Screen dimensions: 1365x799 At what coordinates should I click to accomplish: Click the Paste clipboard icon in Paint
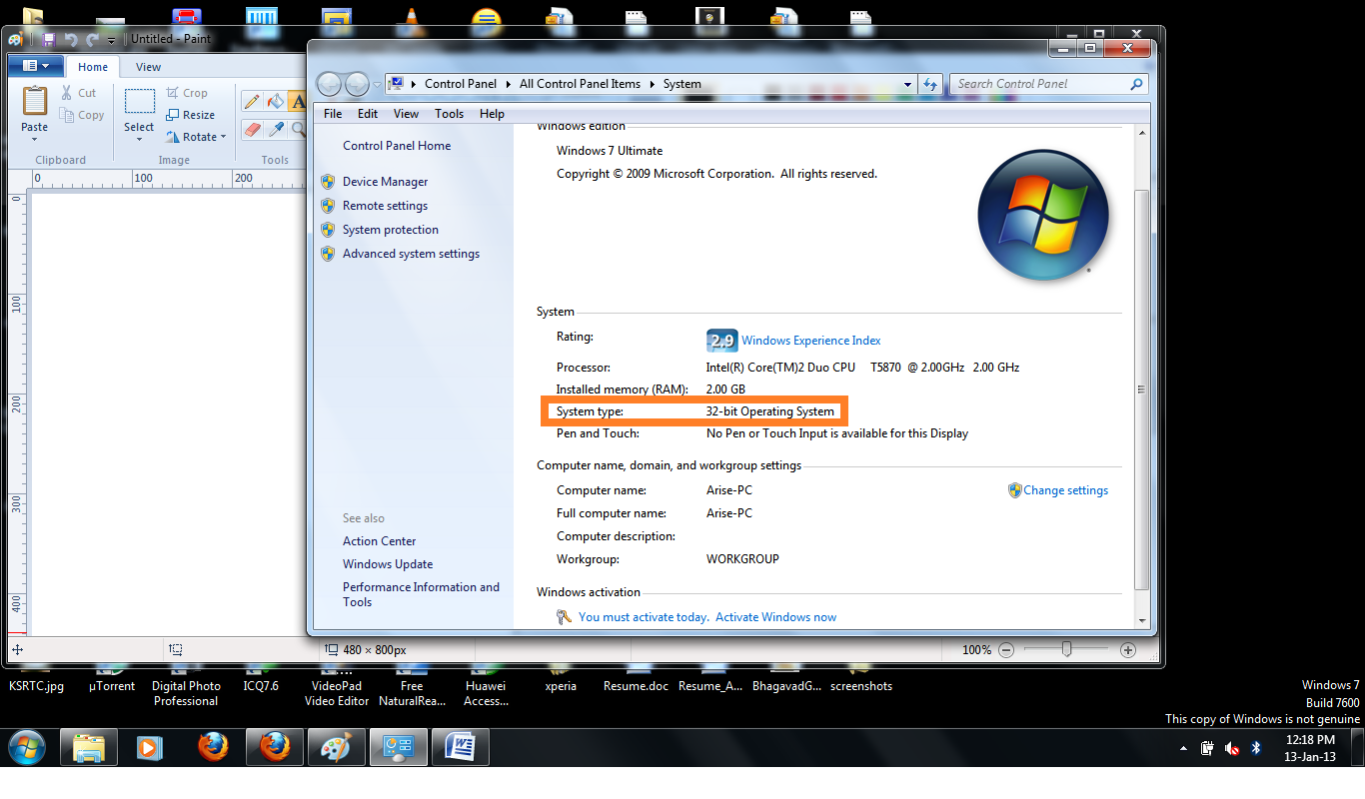click(34, 101)
